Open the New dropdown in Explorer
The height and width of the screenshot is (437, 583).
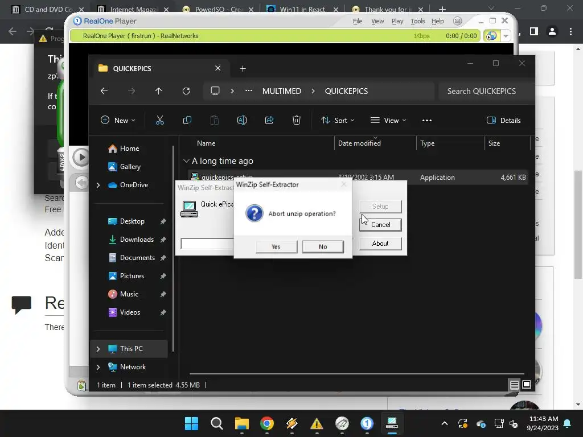point(118,121)
